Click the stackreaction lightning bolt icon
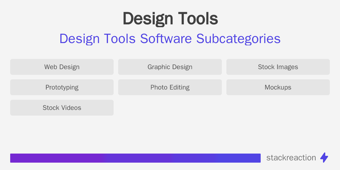The width and height of the screenshot is (340, 170). tap(325, 158)
